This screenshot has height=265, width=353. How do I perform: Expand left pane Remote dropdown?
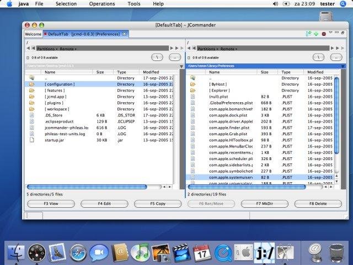coord(68,49)
